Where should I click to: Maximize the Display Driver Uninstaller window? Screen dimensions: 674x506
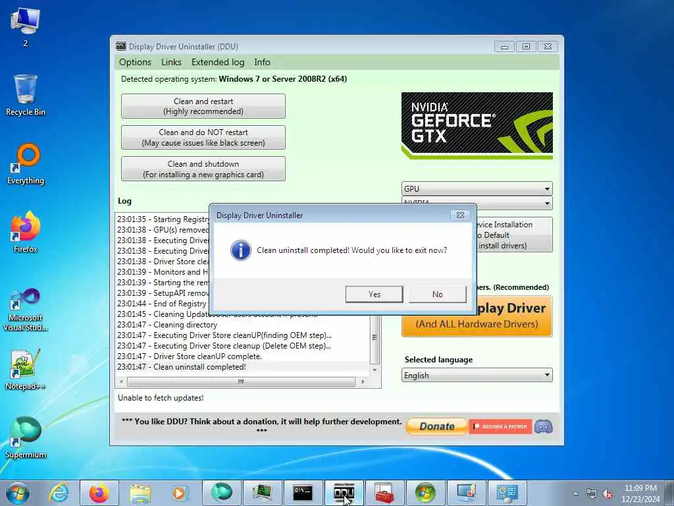pos(526,47)
